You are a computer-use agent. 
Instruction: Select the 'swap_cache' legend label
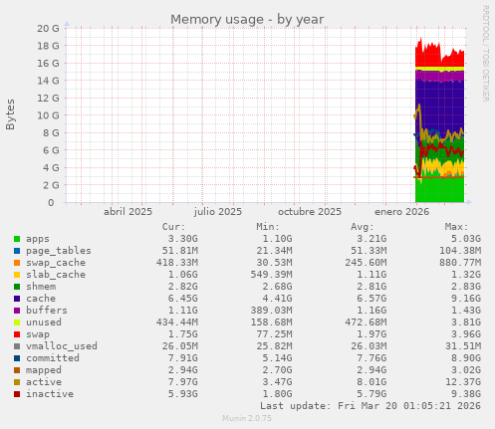(x=56, y=263)
